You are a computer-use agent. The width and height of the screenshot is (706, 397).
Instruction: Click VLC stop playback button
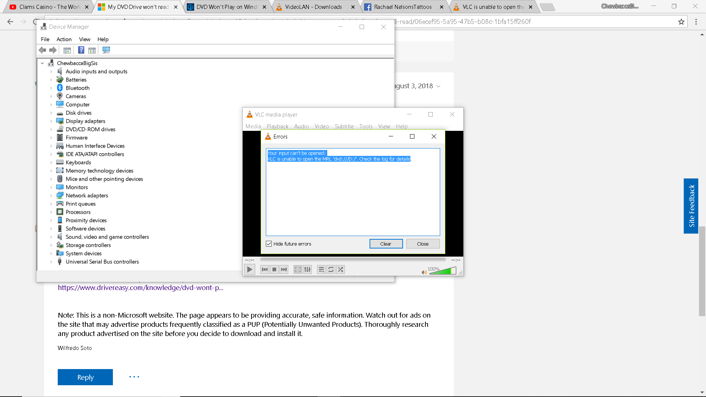274,269
